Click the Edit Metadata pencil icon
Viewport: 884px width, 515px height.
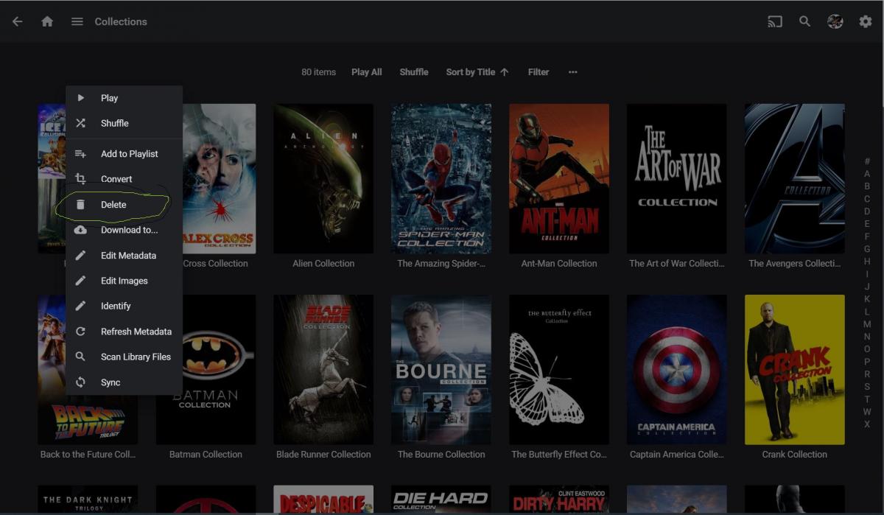[x=81, y=256]
